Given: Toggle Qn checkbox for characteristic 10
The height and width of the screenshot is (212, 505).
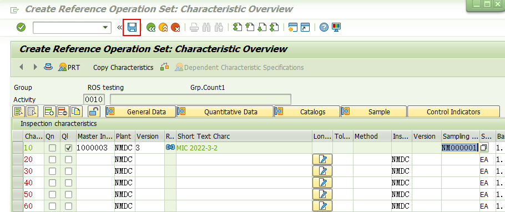Looking at the screenshot, I should tap(52, 148).
